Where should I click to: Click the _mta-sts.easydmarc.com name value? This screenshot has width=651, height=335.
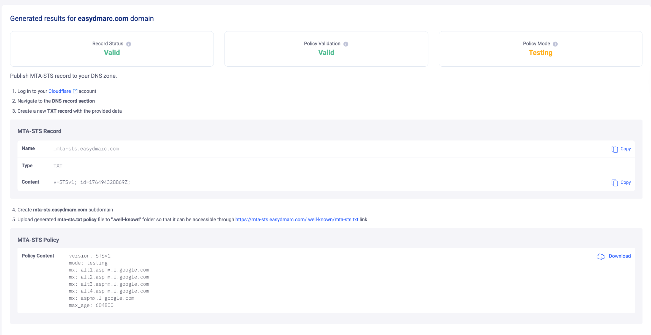[86, 149]
